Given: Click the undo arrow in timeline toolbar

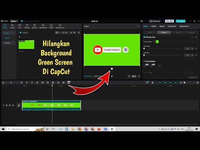Looking at the screenshot, I should coord(11,82).
